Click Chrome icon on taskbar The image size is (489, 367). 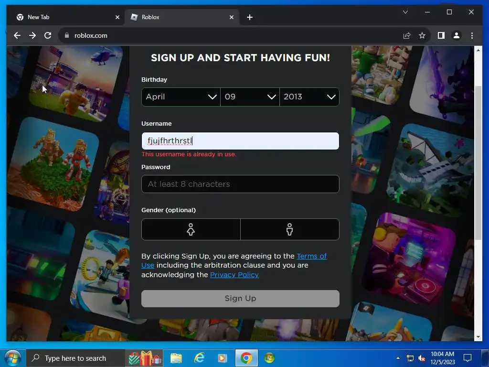[x=246, y=358]
